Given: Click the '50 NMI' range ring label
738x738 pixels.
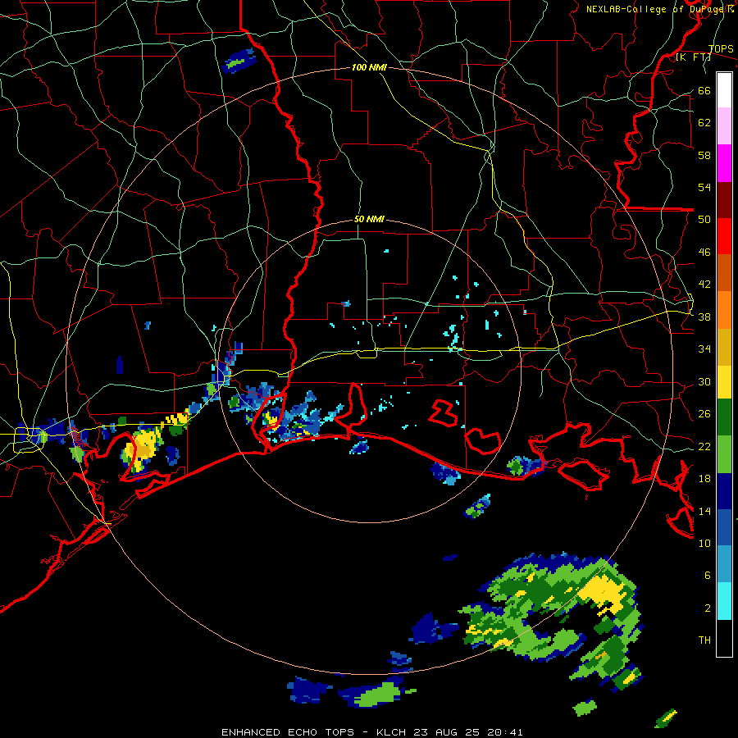Looking at the screenshot, I should [x=369, y=219].
